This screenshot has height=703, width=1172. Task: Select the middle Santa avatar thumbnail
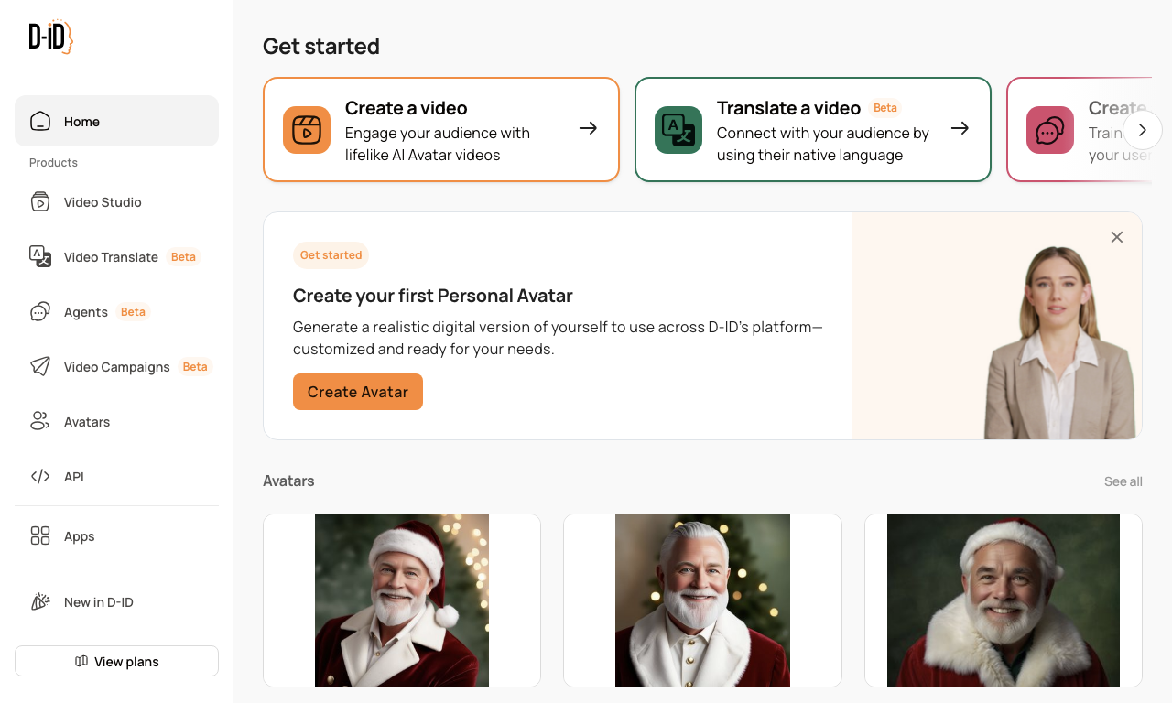coord(702,600)
